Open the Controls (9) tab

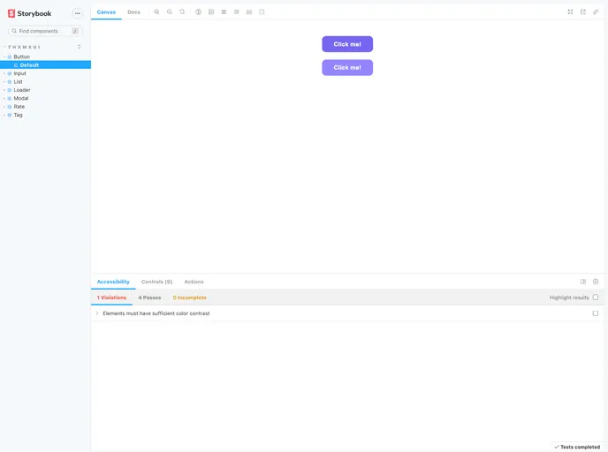[x=156, y=282]
